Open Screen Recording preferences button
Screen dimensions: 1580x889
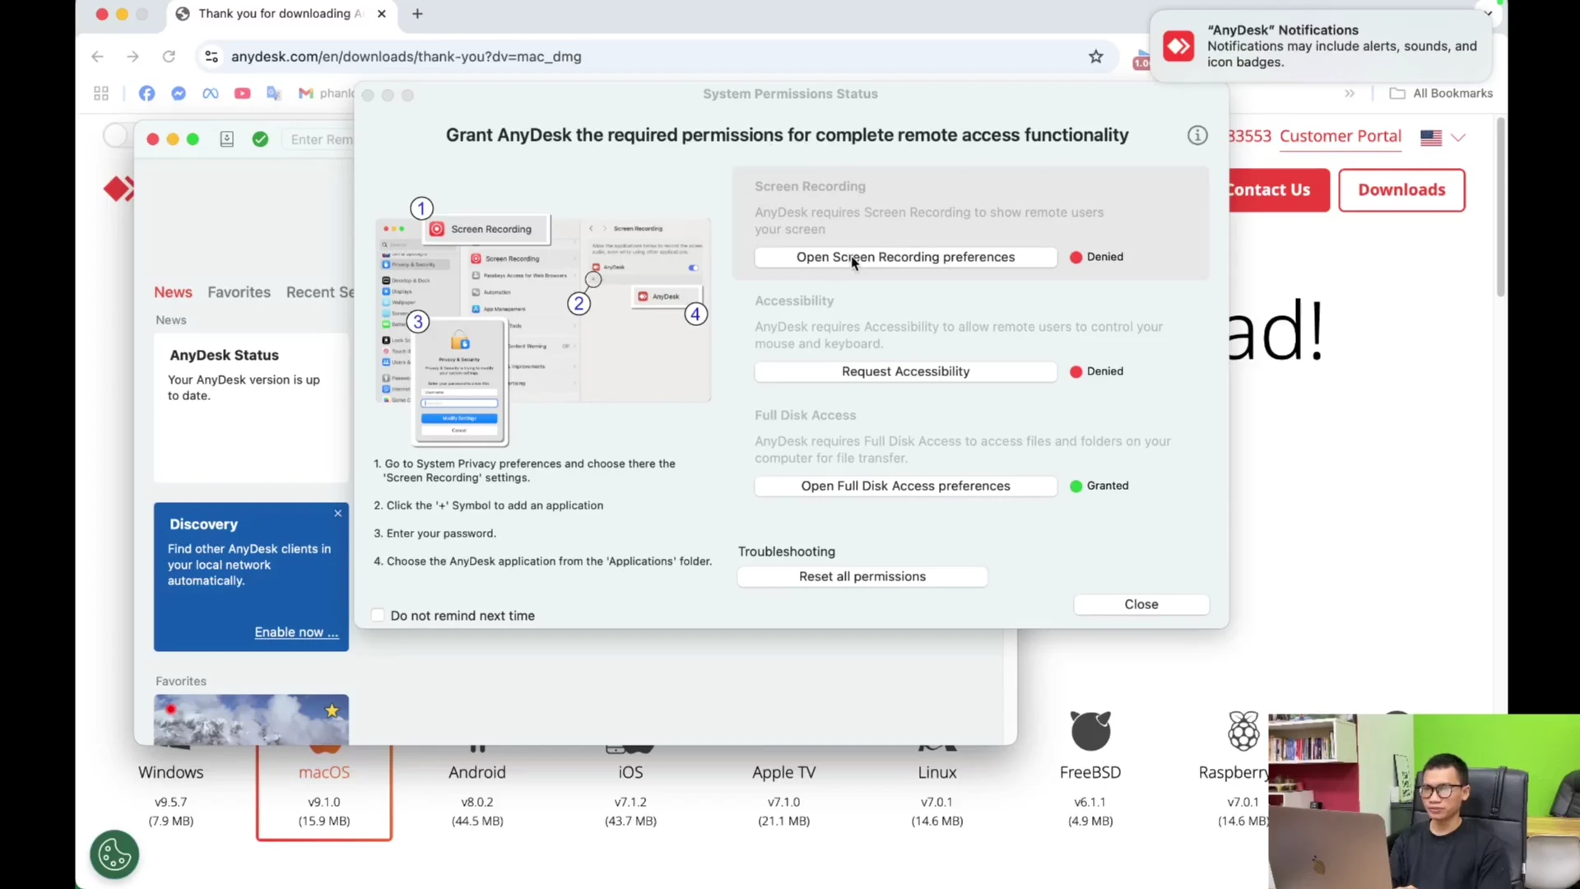click(905, 257)
